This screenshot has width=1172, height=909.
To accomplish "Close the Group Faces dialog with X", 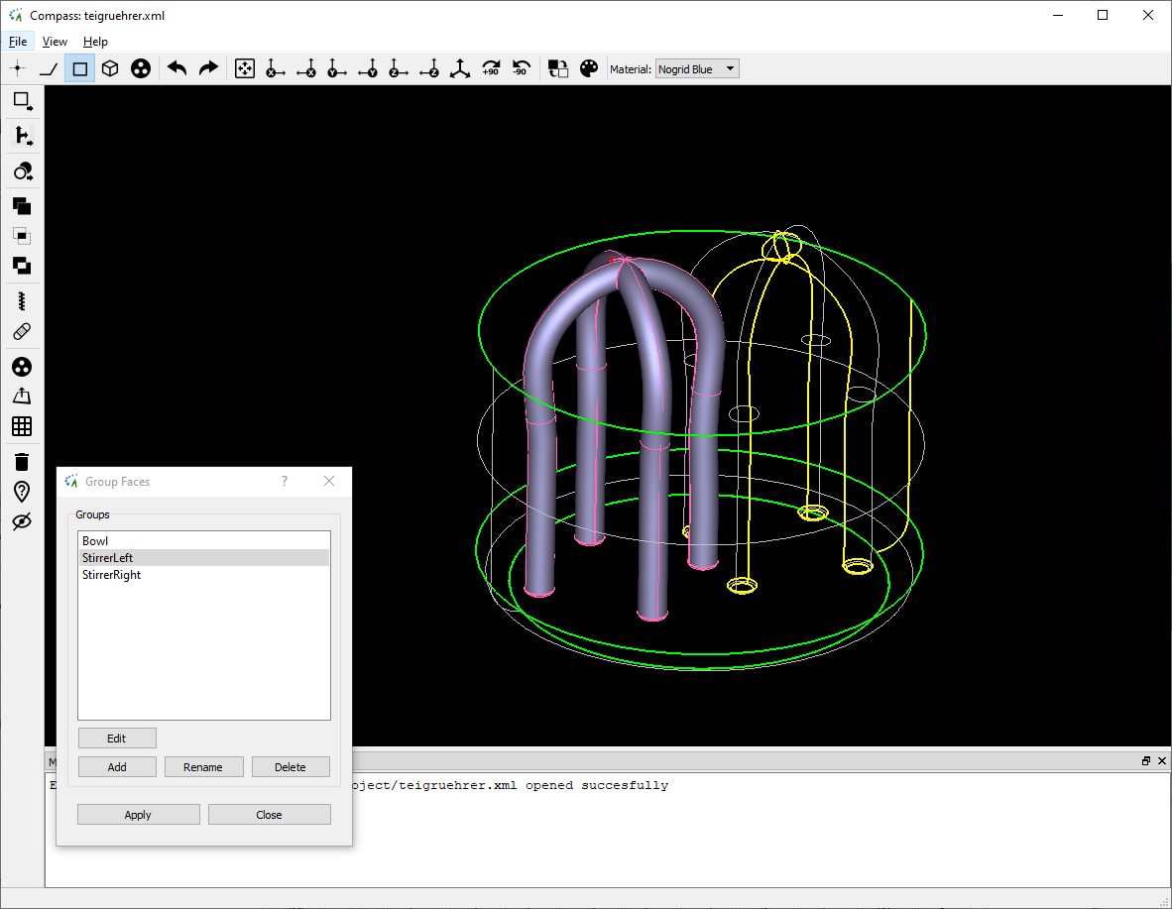I will pyautogui.click(x=329, y=482).
